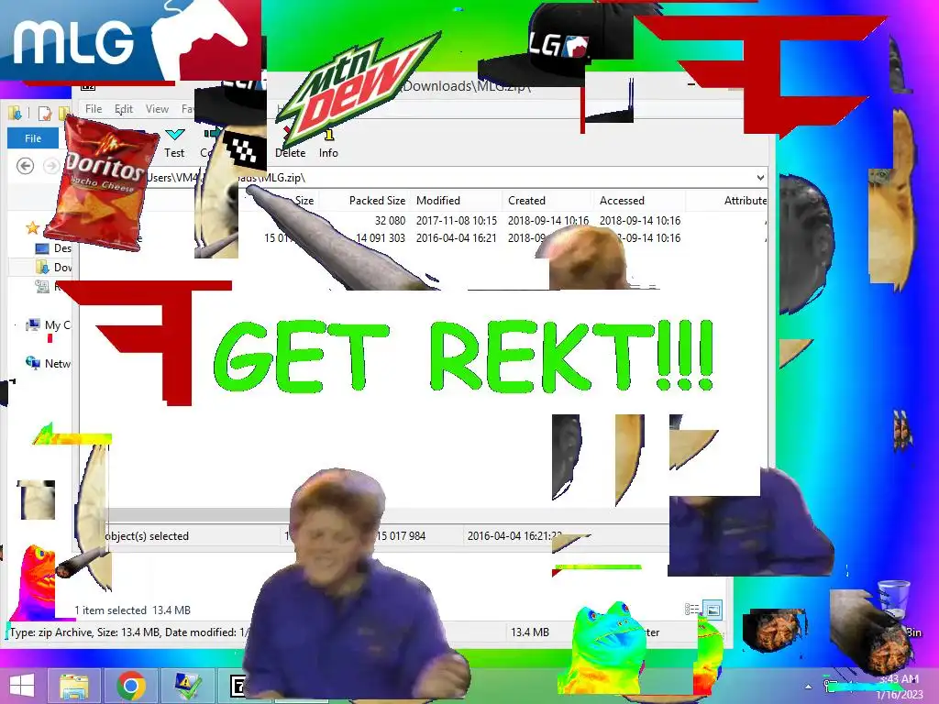The width and height of the screenshot is (939, 704).
Task: Open the Edit menu in 7-Zip
Action: pyautogui.click(x=124, y=109)
